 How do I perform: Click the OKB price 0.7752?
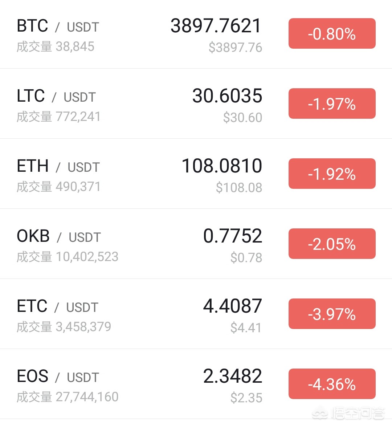pyautogui.click(x=233, y=236)
